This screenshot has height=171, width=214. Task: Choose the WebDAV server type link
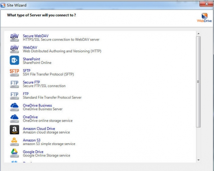coord(30,47)
